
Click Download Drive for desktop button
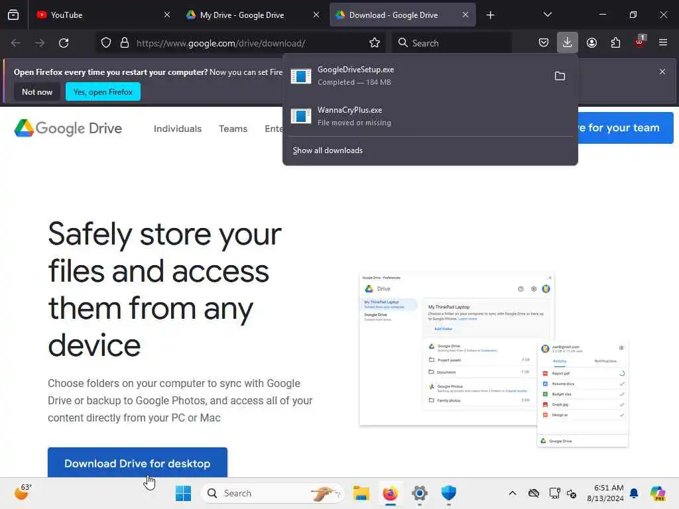pyautogui.click(x=137, y=463)
